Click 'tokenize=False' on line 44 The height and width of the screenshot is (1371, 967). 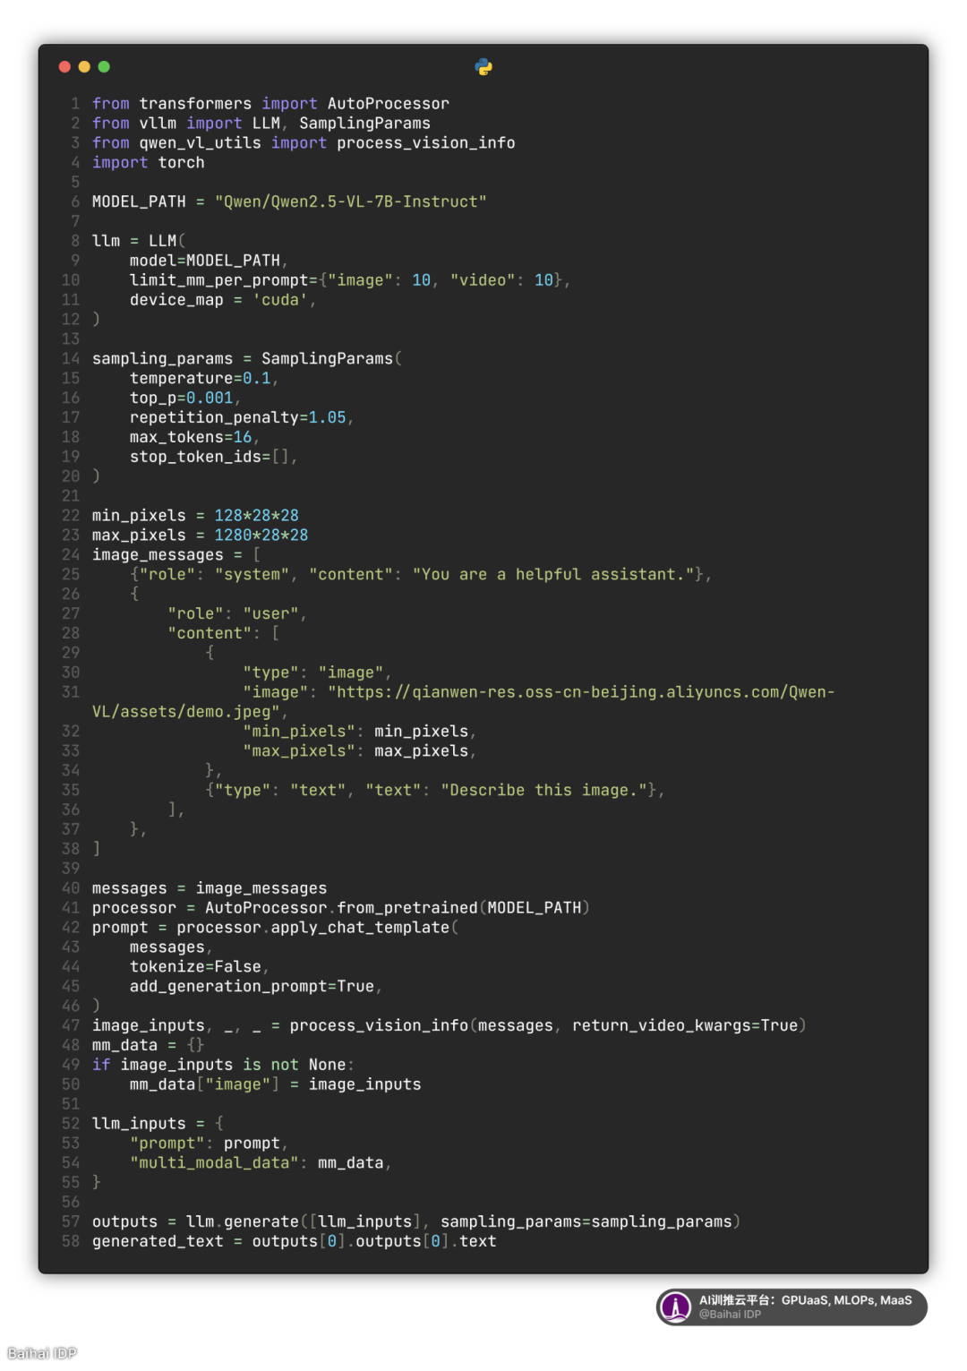196,967
